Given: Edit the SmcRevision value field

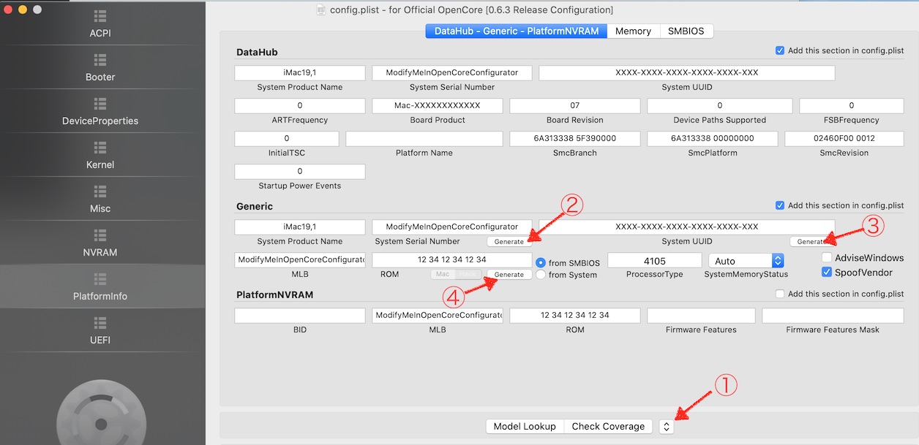Looking at the screenshot, I should 844,139.
